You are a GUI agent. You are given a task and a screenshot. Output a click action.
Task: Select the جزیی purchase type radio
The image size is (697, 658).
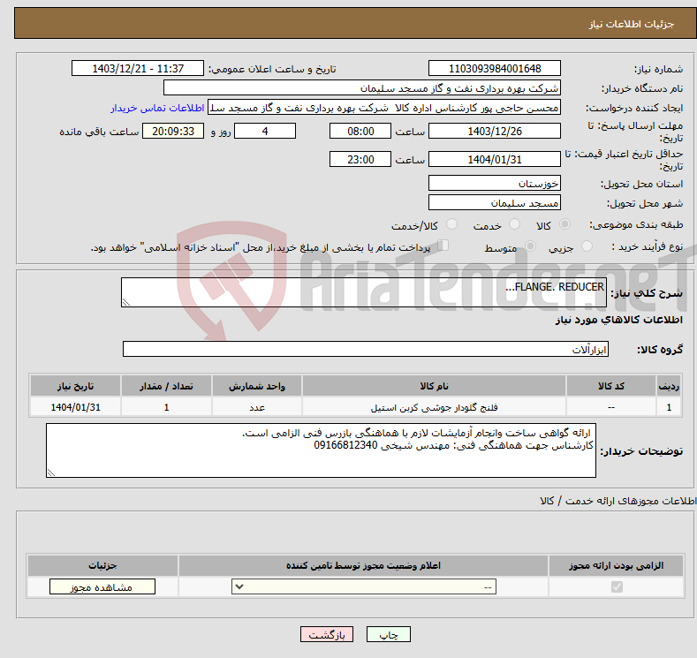click(587, 246)
